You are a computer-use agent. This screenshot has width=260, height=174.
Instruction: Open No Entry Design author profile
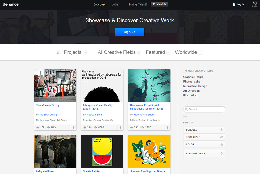(49, 115)
